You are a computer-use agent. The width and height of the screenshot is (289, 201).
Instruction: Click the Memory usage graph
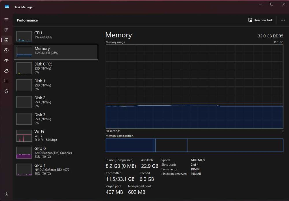coord(194,87)
